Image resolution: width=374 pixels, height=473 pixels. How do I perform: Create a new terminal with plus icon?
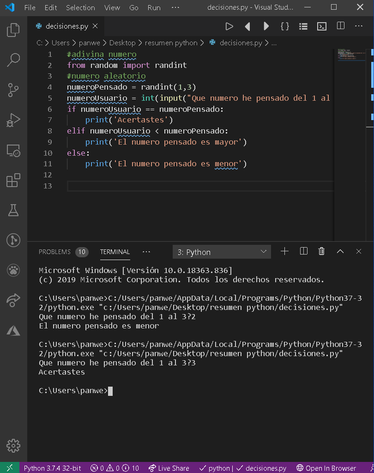284,251
